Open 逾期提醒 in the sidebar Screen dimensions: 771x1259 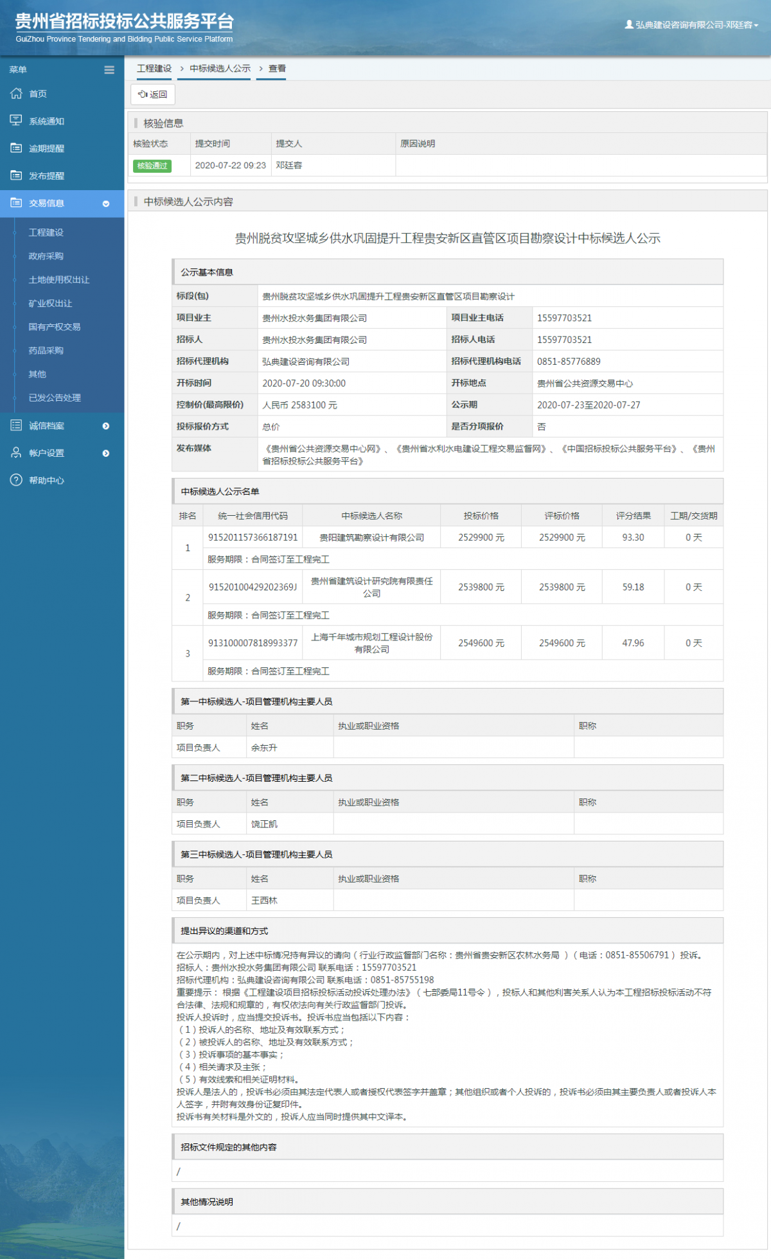(x=46, y=148)
